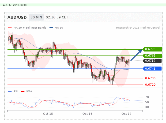This screenshot has width=166, height=123.
Task: Click the pink MA 20 legend swatch
Action: tap(10, 28)
